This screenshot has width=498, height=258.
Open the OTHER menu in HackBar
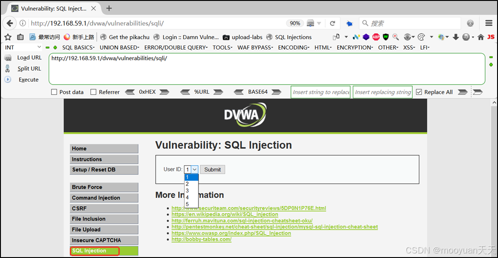tap(388, 48)
